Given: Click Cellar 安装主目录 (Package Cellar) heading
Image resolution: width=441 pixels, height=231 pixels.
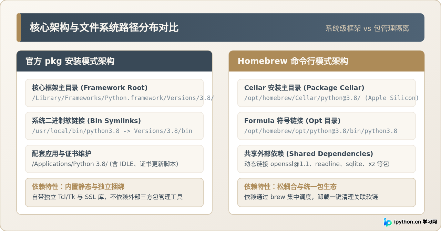Looking at the screenshot, I should click(x=304, y=88).
